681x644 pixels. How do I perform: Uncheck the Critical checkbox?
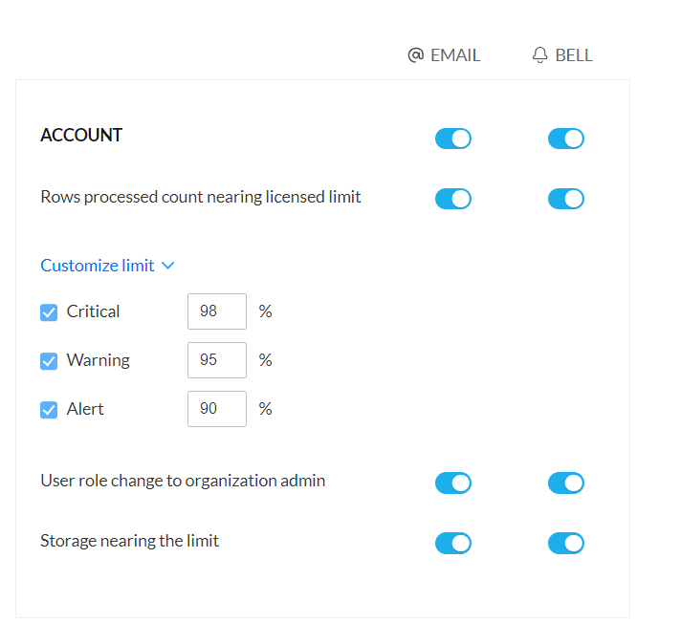pyautogui.click(x=49, y=312)
